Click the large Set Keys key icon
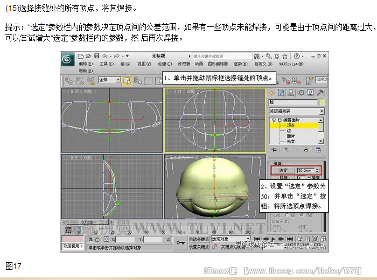This screenshot has width=377, height=280. pyautogui.click(x=180, y=242)
